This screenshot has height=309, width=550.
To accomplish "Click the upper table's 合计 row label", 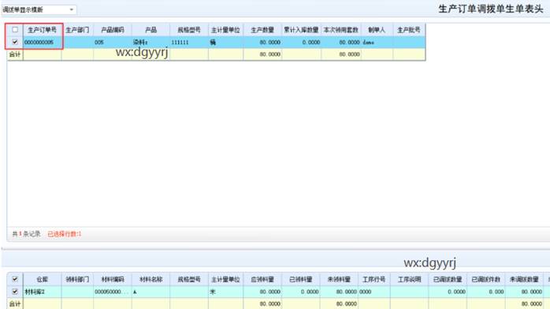I will (x=15, y=54).
